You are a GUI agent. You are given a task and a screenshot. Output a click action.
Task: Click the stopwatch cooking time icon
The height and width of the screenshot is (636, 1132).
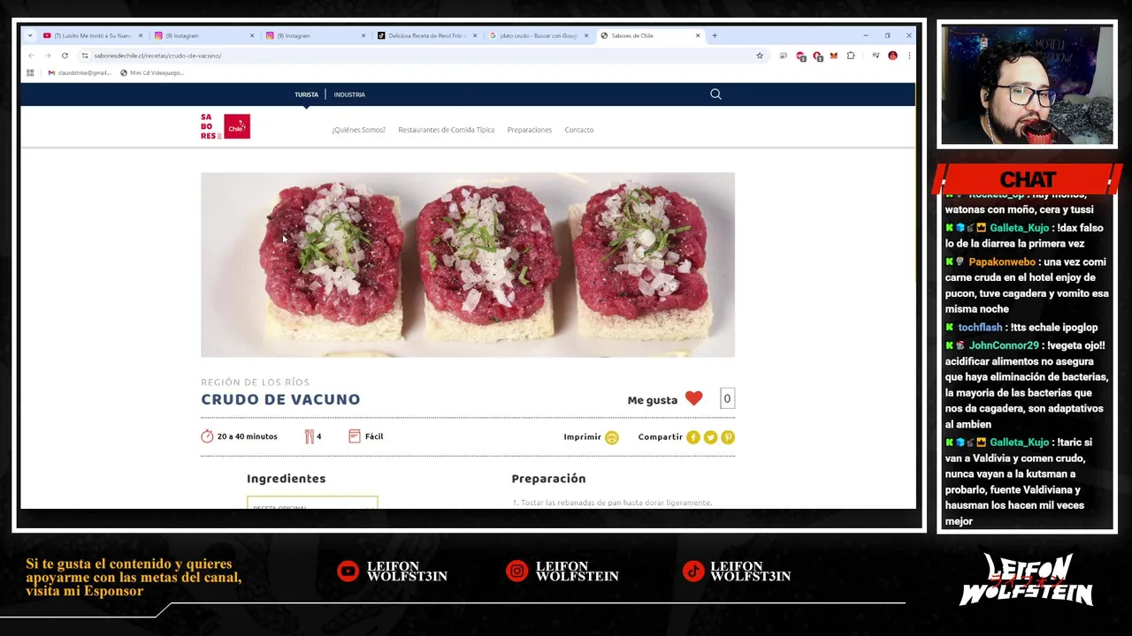click(207, 436)
